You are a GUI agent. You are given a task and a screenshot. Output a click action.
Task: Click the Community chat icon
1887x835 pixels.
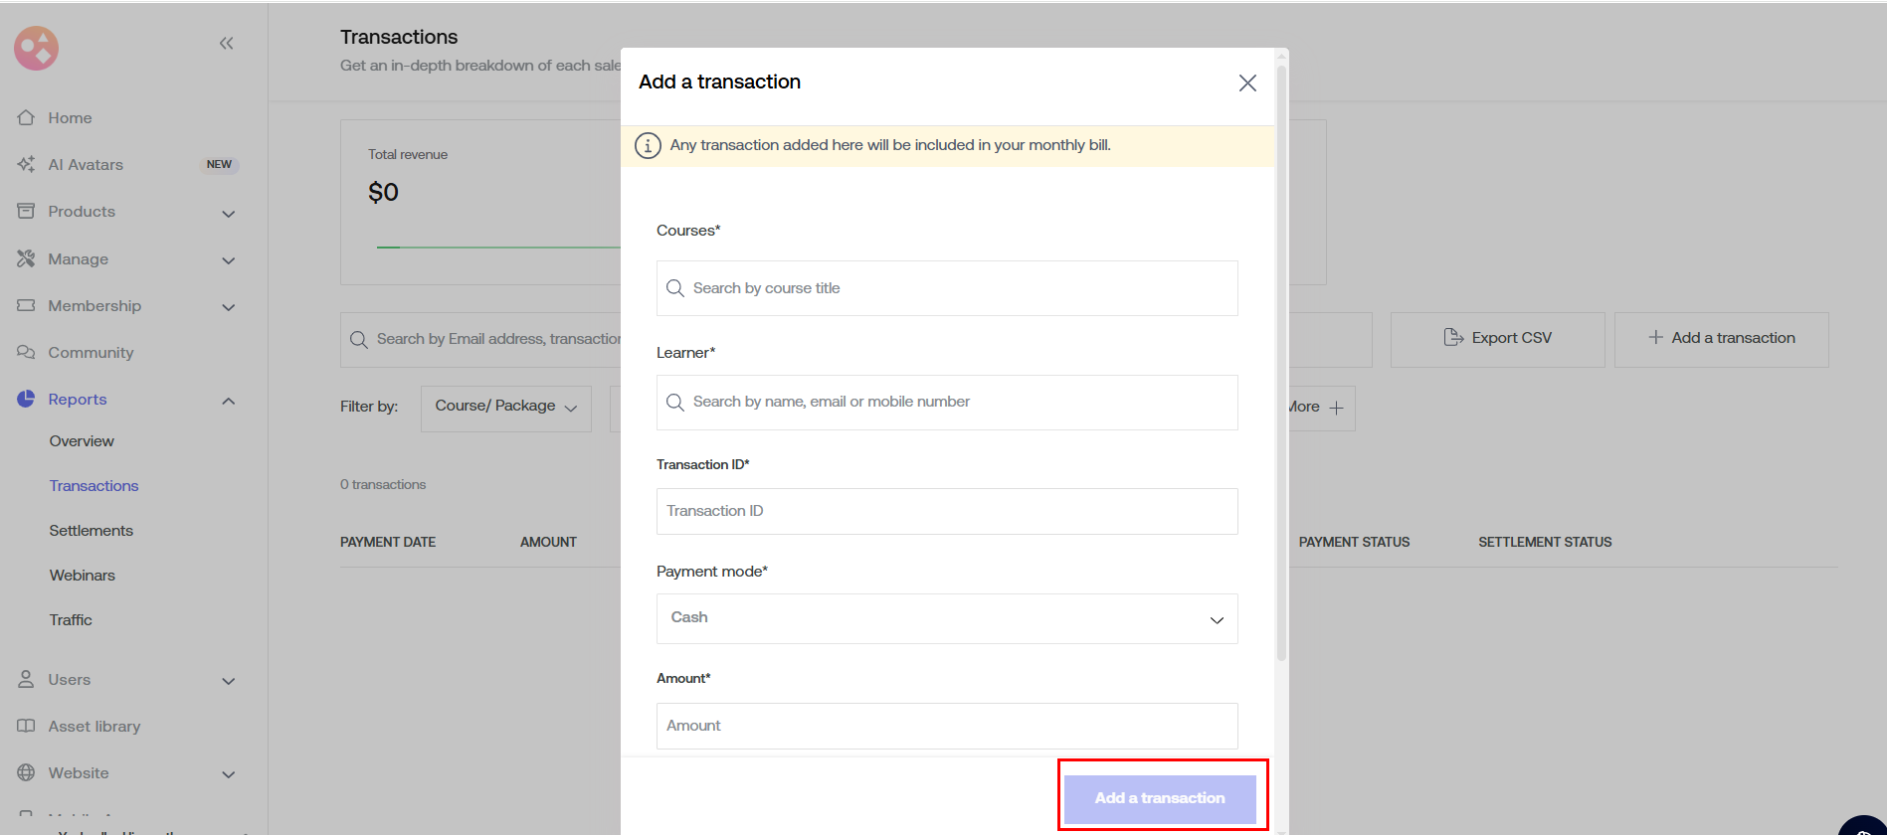coord(27,352)
